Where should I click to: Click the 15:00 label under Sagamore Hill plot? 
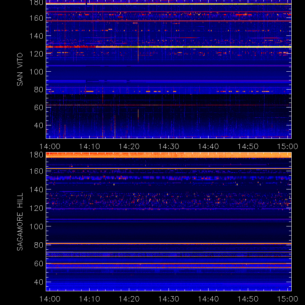point(287,299)
